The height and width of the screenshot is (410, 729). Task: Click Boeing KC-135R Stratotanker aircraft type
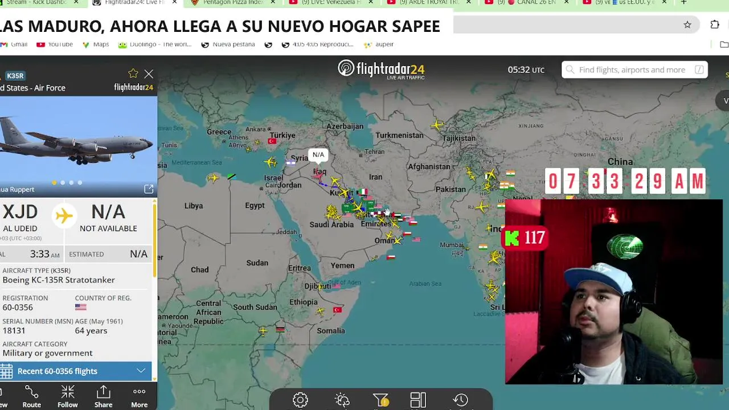59,280
